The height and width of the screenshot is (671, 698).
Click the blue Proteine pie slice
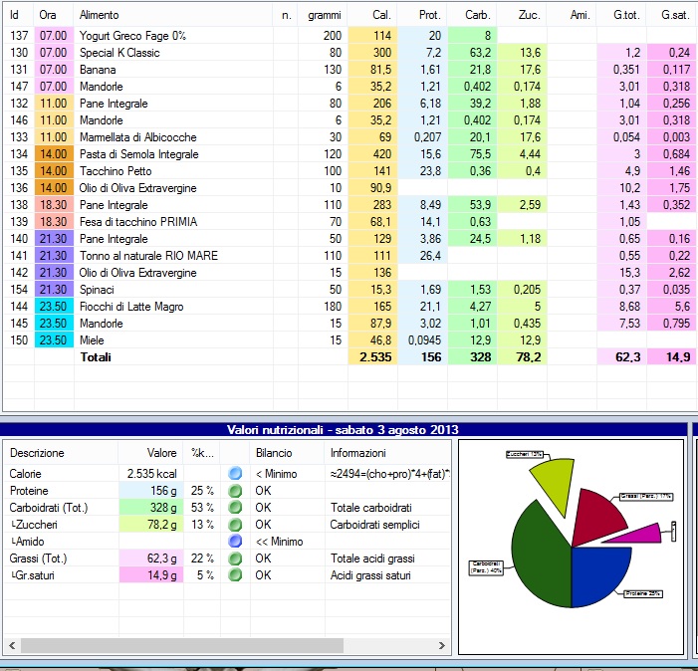(596, 574)
